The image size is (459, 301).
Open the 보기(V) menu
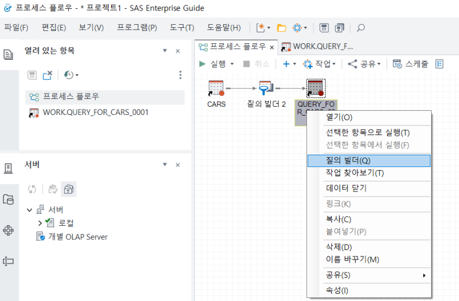coord(91,28)
